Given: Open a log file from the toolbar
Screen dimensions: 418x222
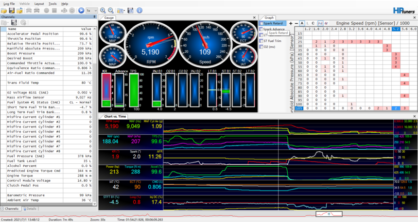Looking at the screenshot, I should tap(4, 11).
